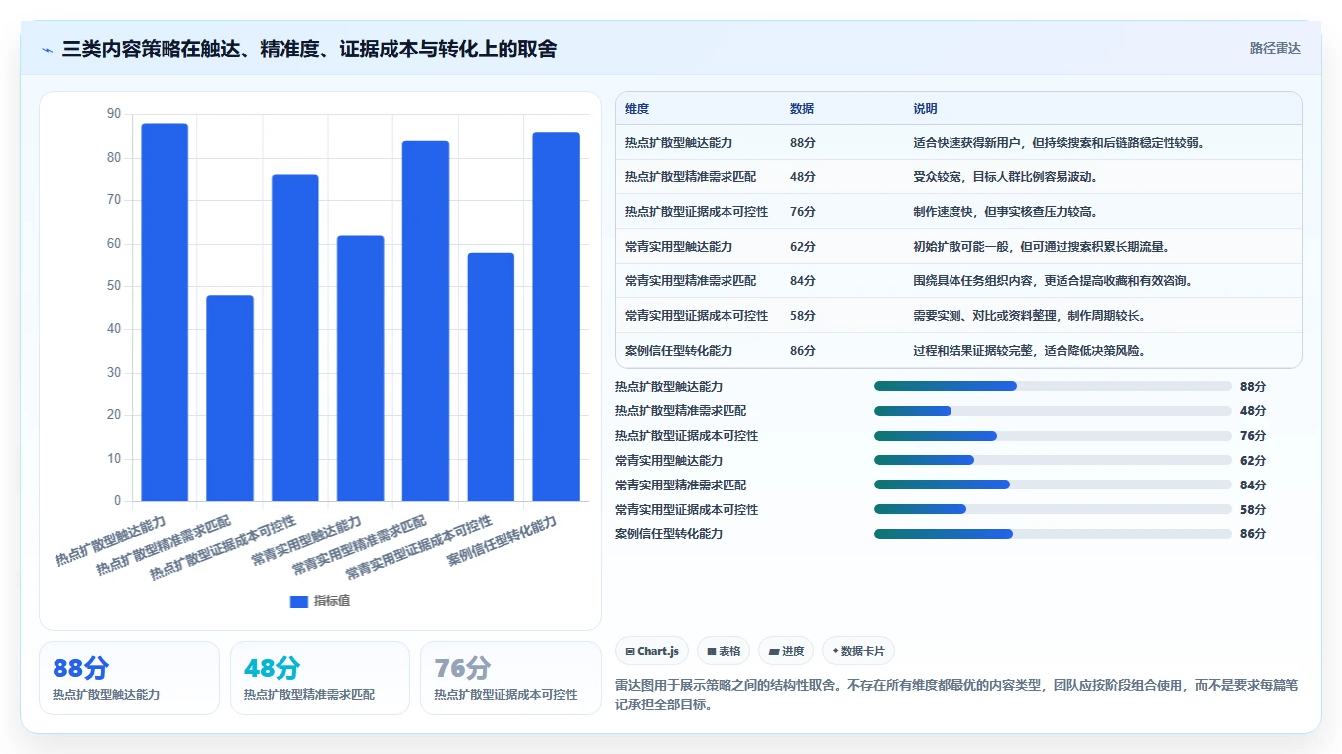Viewport: 1342px width, 754px height.
Task: Open the 88分 data card
Action: [129, 678]
